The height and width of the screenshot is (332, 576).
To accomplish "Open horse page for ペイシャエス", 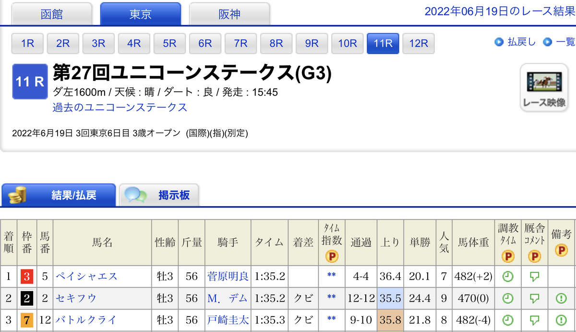I will pyautogui.click(x=86, y=277).
